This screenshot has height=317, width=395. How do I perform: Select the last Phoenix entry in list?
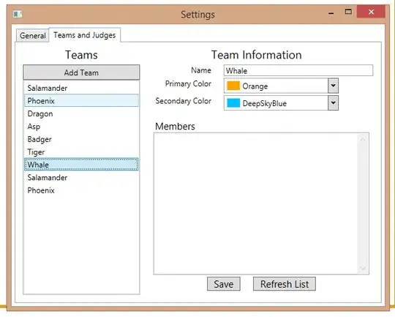81,190
